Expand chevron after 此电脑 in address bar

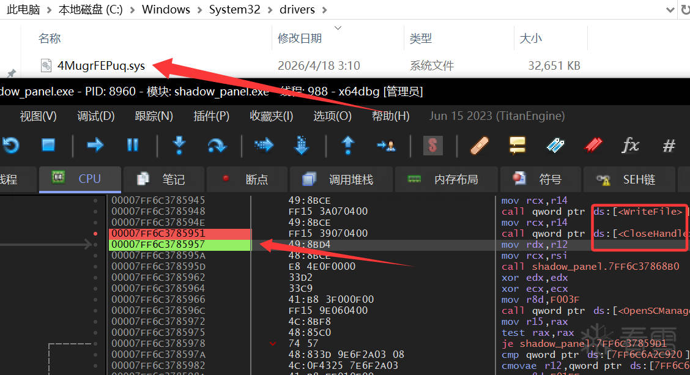[50, 10]
